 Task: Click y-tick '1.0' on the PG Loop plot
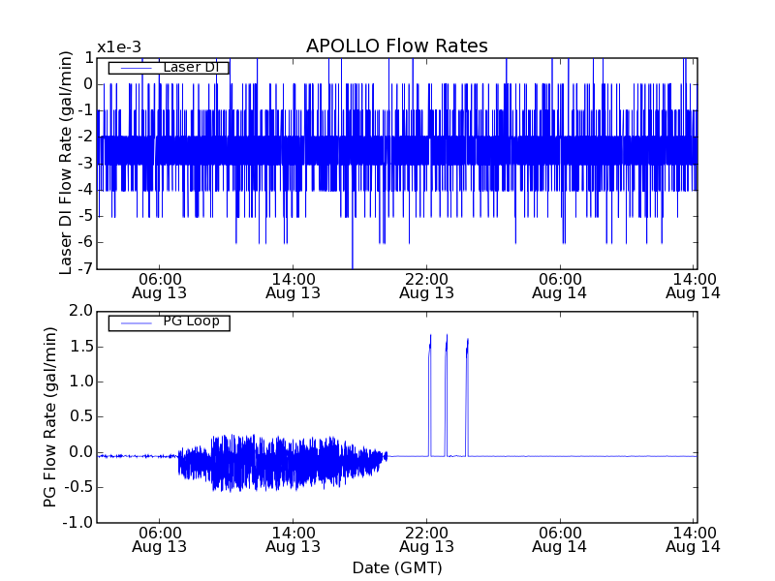coord(81,382)
